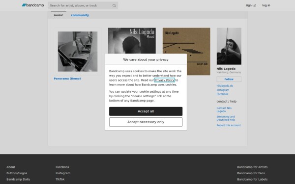Open the Privacy Policy link
The image size is (295, 184).
164,80
